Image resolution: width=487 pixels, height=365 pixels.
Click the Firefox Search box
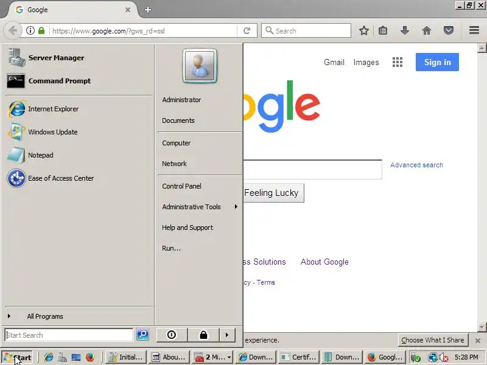tap(306, 31)
